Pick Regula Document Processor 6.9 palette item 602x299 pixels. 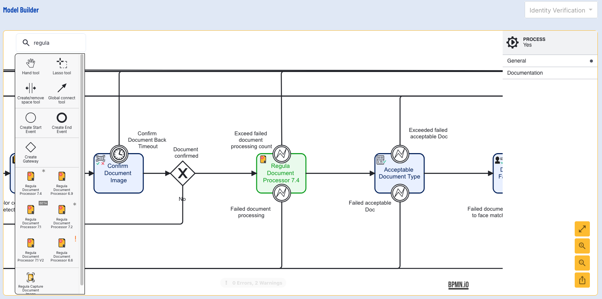pos(62,183)
